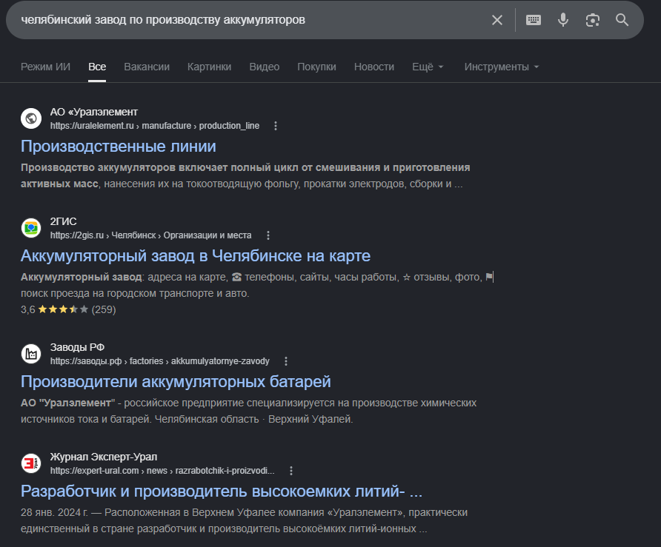The width and height of the screenshot is (661, 547).
Task: Open the Новости tab
Action: (374, 67)
